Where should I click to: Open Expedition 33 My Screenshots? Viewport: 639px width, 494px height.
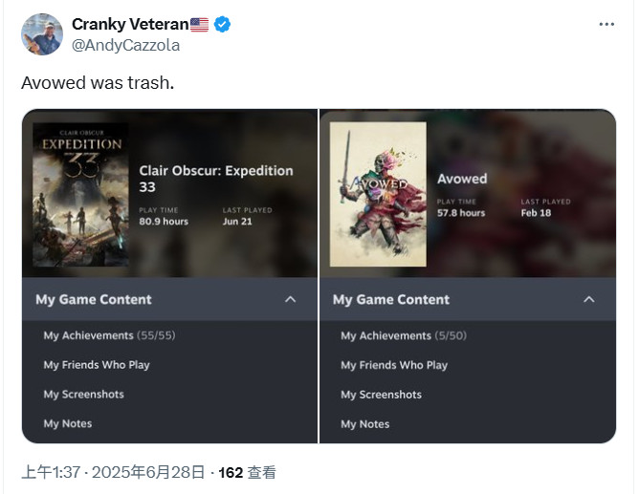point(84,395)
